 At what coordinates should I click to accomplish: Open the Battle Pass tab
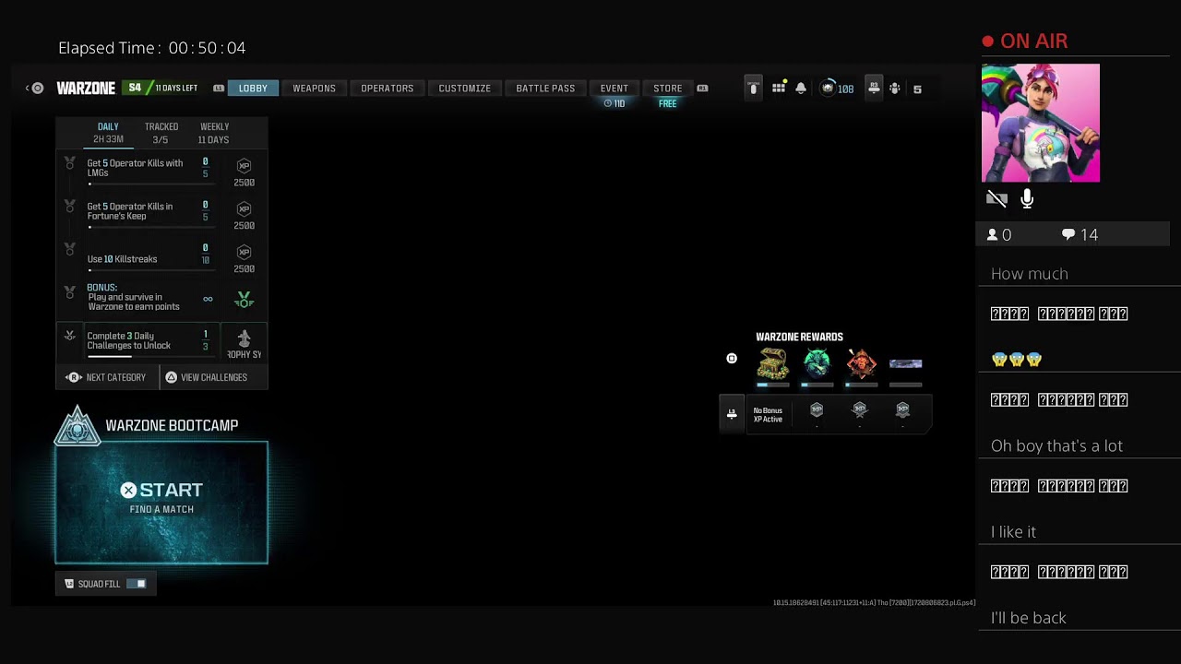pos(545,89)
